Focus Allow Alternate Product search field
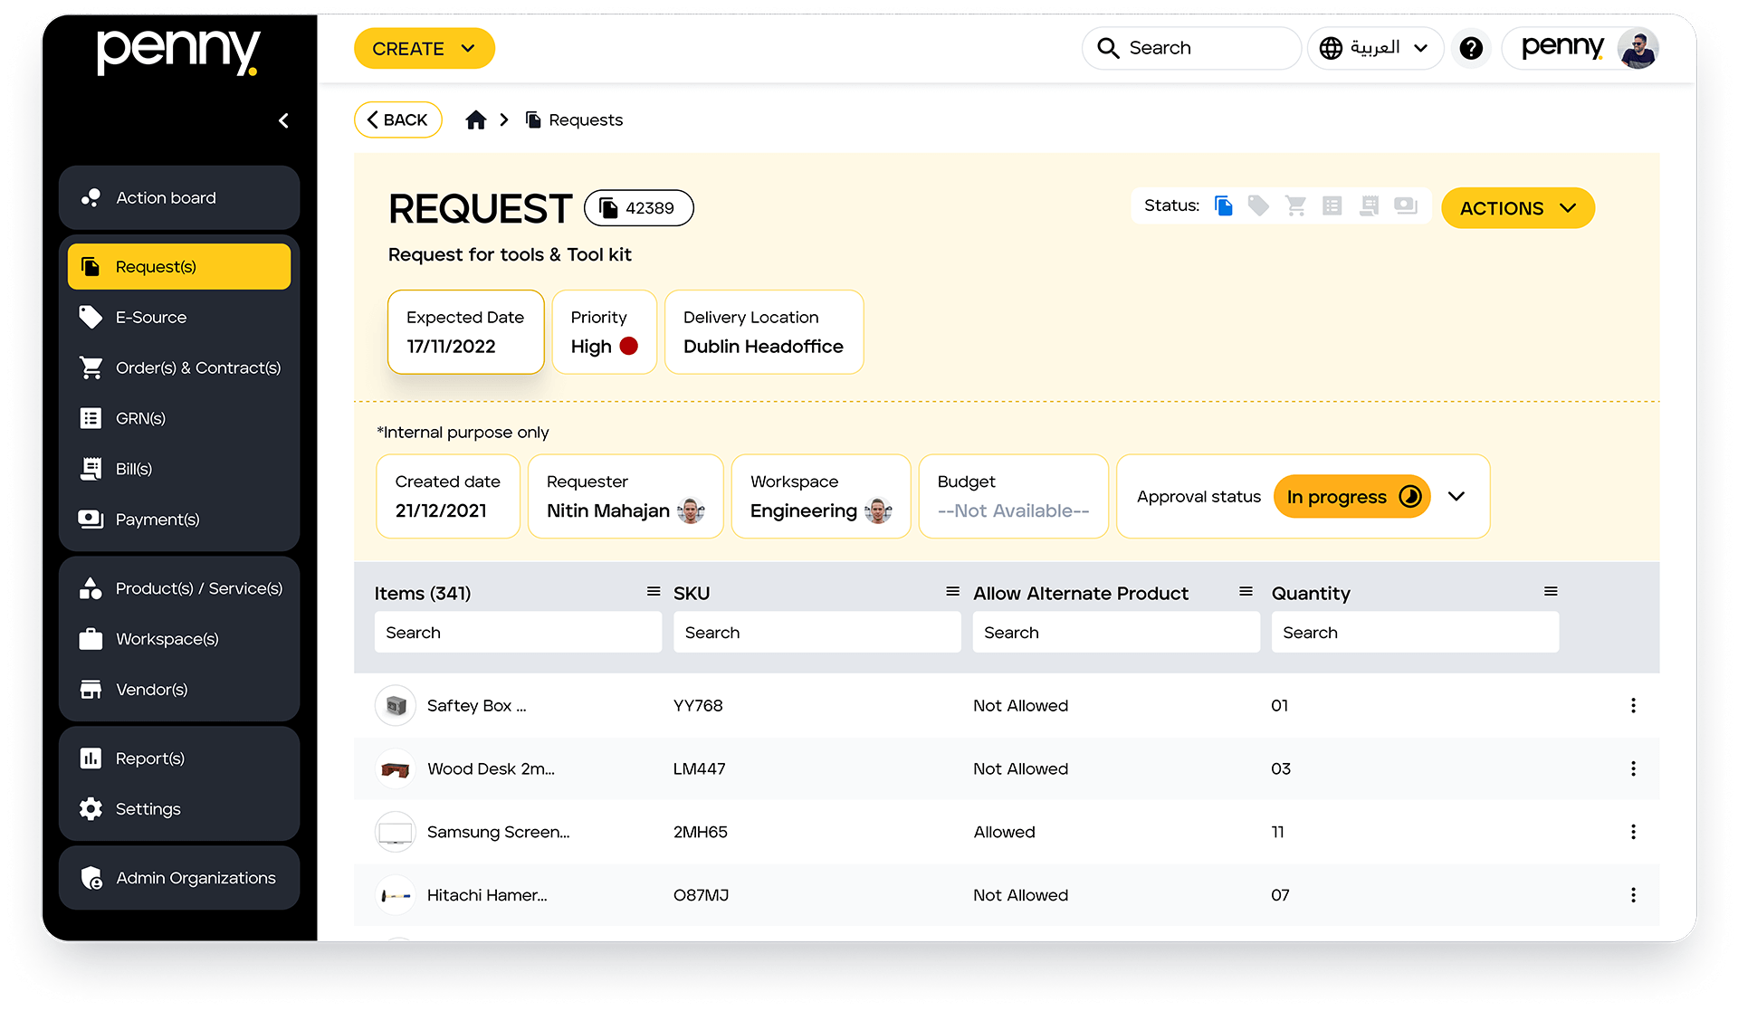 click(x=1116, y=632)
